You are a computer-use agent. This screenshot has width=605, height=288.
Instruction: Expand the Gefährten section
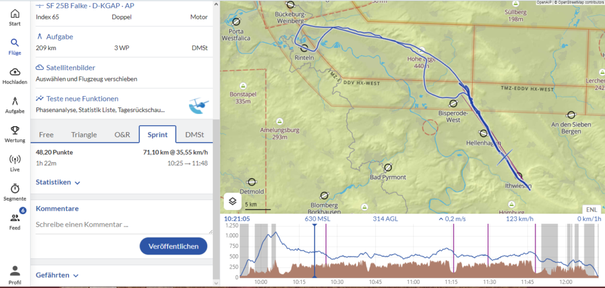[x=57, y=275]
